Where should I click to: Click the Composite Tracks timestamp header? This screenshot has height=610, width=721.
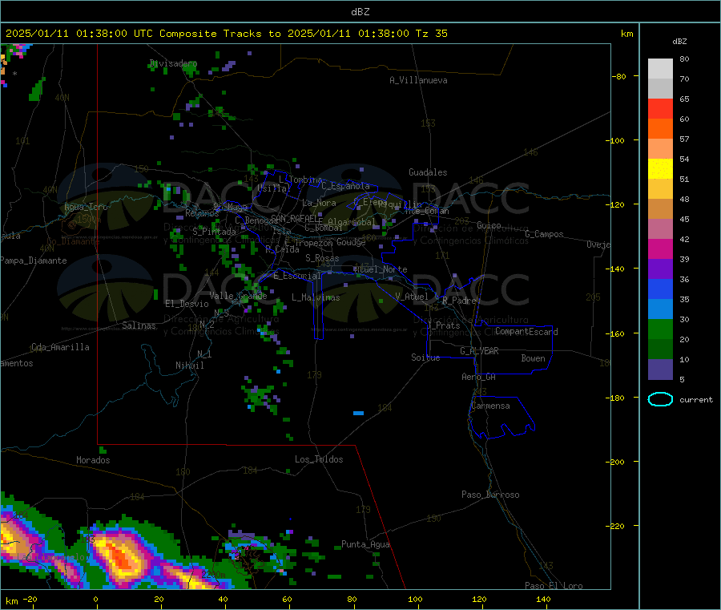pos(226,34)
